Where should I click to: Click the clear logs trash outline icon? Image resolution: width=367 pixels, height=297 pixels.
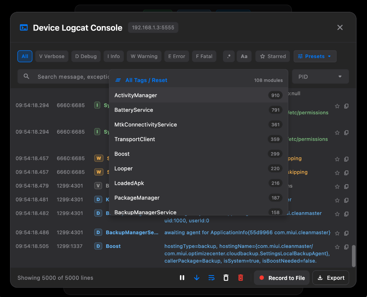tap(226, 278)
